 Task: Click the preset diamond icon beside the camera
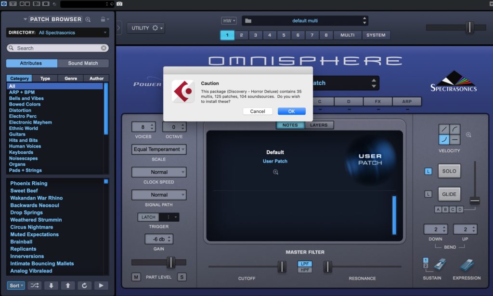point(112,4)
